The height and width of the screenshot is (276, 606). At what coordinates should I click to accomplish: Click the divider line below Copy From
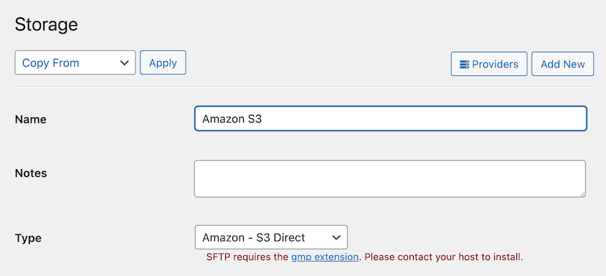(x=304, y=86)
